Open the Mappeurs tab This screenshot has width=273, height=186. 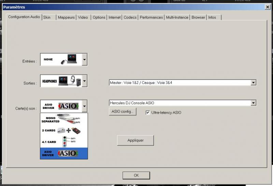(66, 17)
